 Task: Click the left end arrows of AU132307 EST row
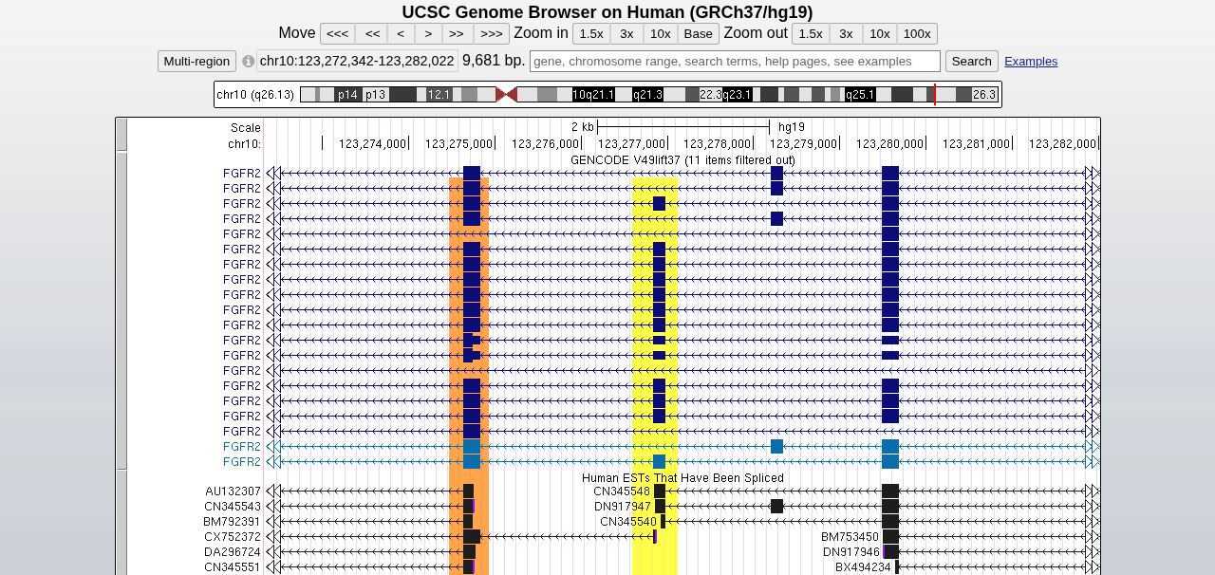tap(273, 492)
